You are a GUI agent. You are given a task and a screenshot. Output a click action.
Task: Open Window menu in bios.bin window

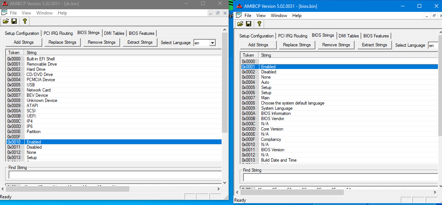[x=279, y=16]
